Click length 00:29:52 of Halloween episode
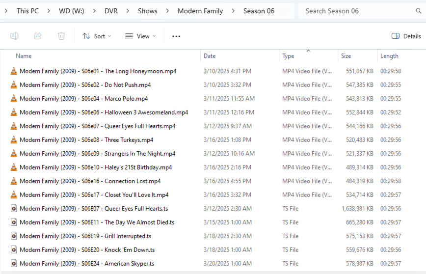Image resolution: width=426 pixels, height=274 pixels. click(390, 112)
